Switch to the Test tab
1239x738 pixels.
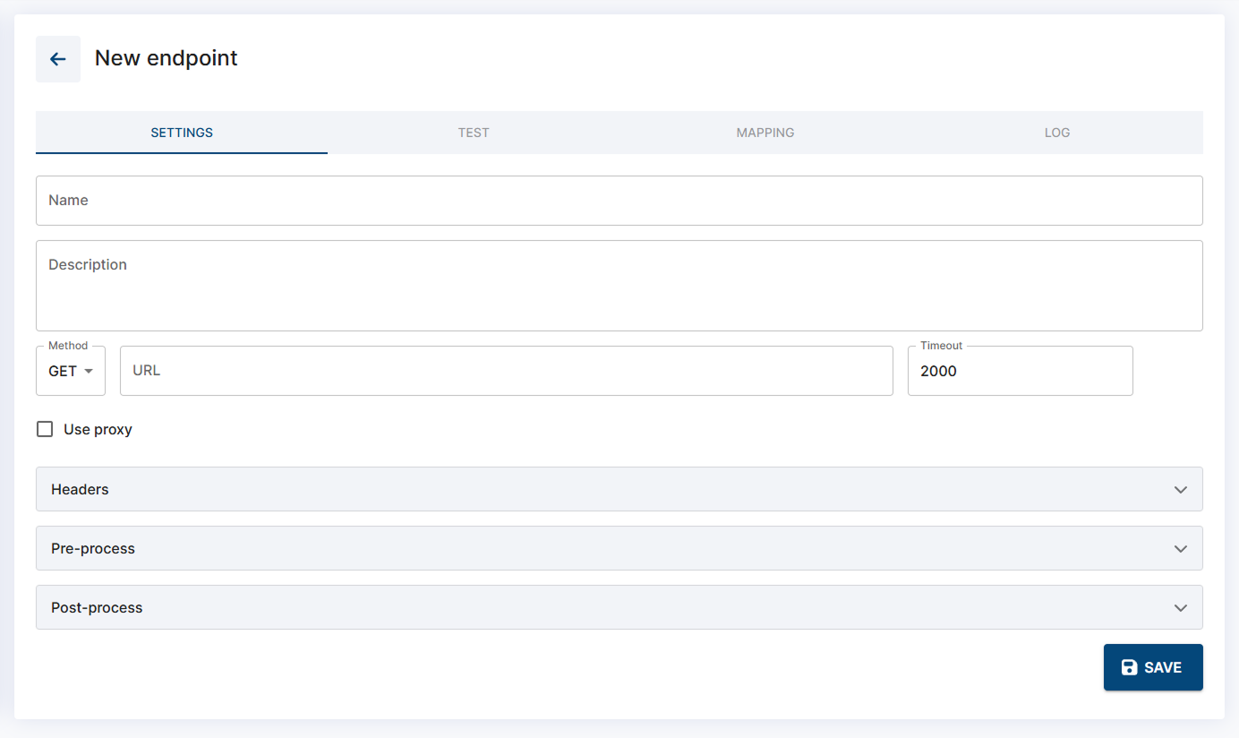pyautogui.click(x=474, y=133)
